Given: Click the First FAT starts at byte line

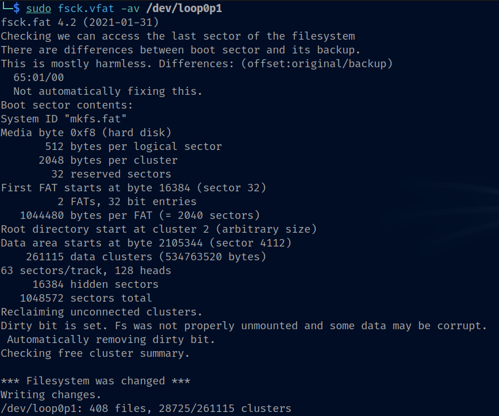Looking at the screenshot, I should [x=133, y=188].
